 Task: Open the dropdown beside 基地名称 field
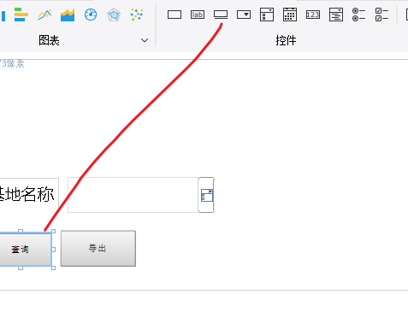206,195
